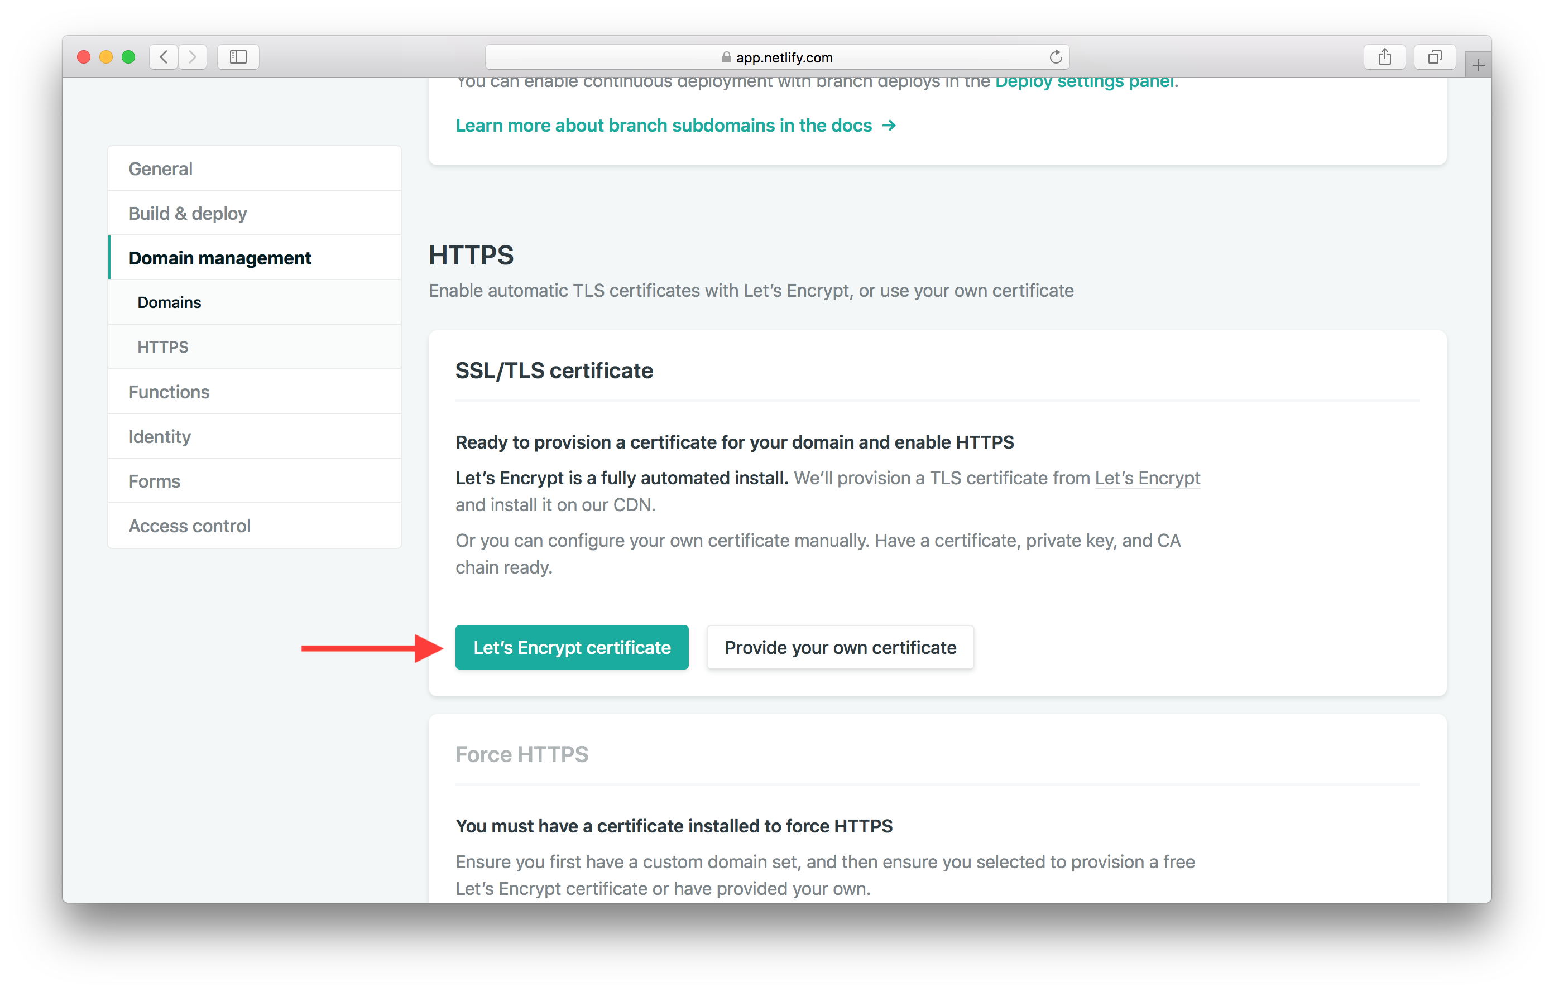The height and width of the screenshot is (992, 1554).
Task: Go to the HTTPS subsection in the sidebar
Action: click(x=162, y=347)
